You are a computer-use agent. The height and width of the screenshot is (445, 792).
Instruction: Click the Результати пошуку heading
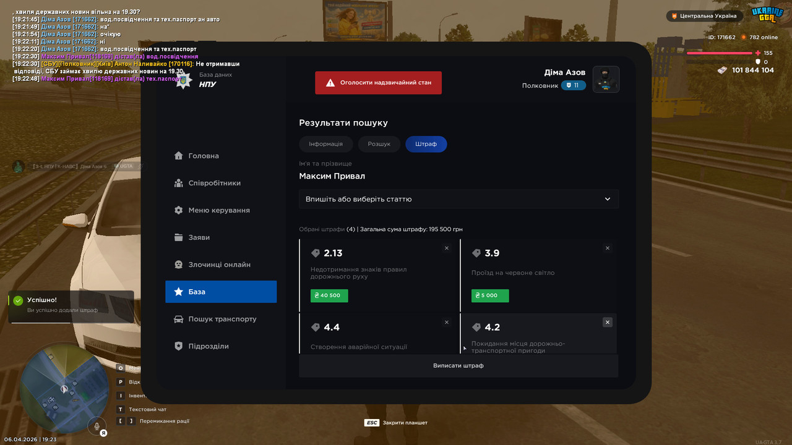(343, 123)
